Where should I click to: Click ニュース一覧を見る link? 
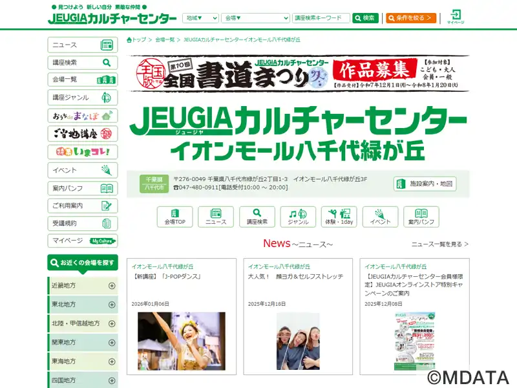[440, 244]
